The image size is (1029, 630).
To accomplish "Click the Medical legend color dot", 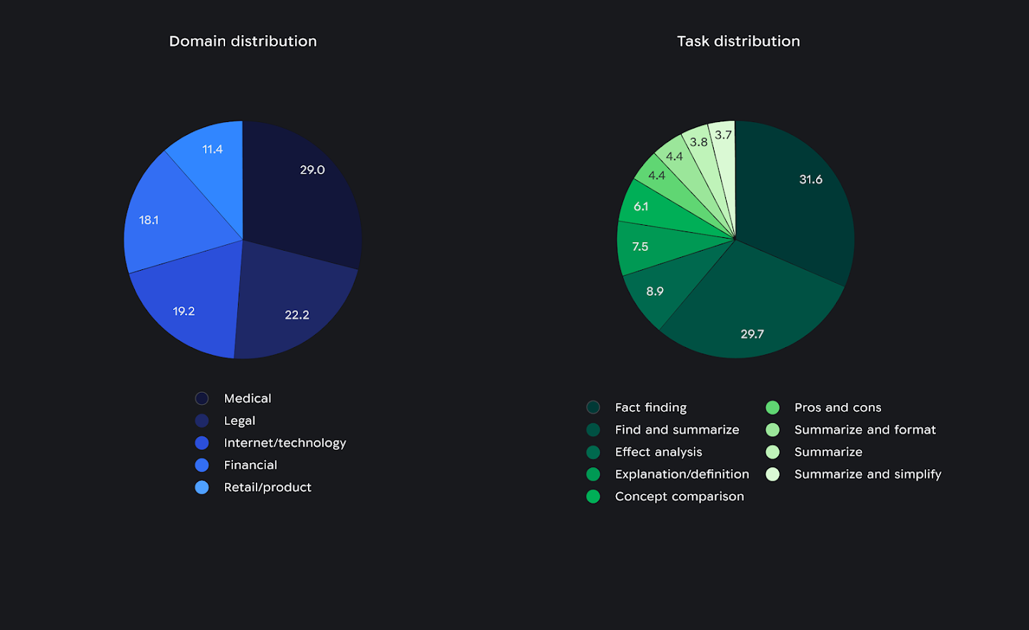I will [x=202, y=398].
